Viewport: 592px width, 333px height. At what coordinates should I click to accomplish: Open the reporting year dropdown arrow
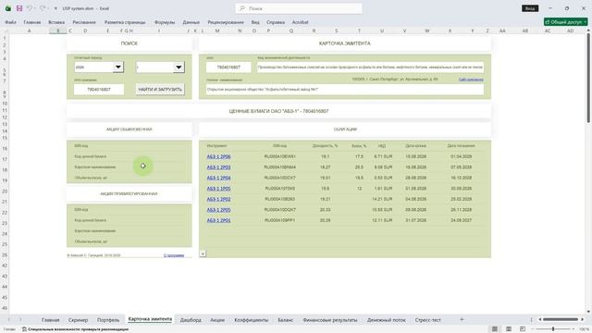(118, 68)
